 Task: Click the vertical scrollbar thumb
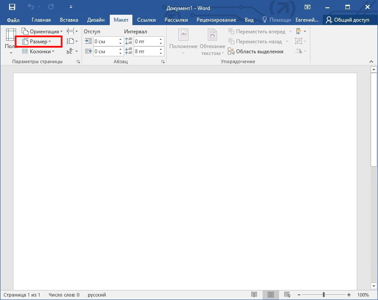click(374, 119)
